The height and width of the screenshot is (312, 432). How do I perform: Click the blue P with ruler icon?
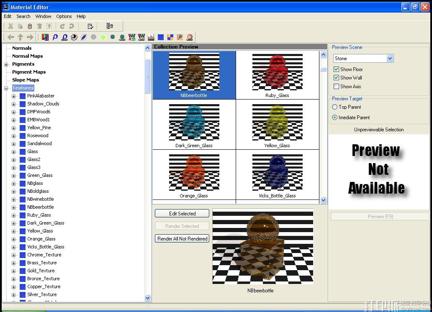(64, 37)
